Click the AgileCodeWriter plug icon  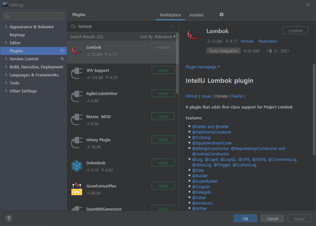[76, 96]
